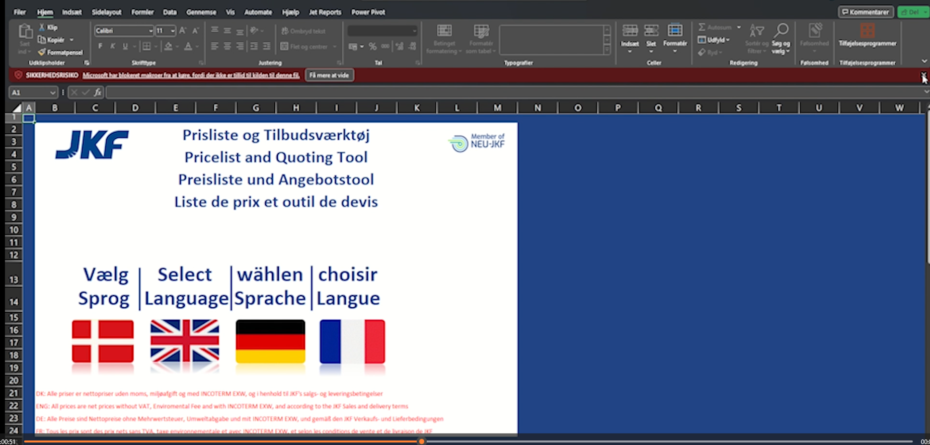Screen dimensions: 930x445
Task: Click the increase decimal places icon
Action: 400,47
